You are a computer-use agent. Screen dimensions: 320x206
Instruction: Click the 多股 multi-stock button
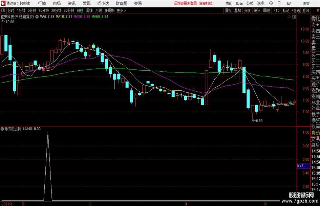click(x=247, y=10)
